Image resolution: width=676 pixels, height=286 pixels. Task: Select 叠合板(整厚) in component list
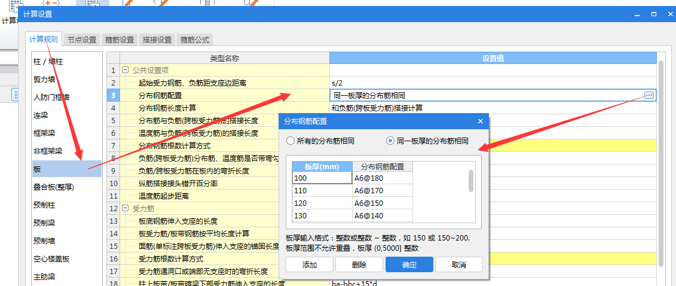(67, 187)
